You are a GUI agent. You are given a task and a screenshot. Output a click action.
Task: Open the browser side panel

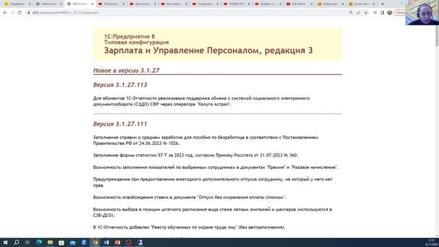pyautogui.click(x=382, y=12)
